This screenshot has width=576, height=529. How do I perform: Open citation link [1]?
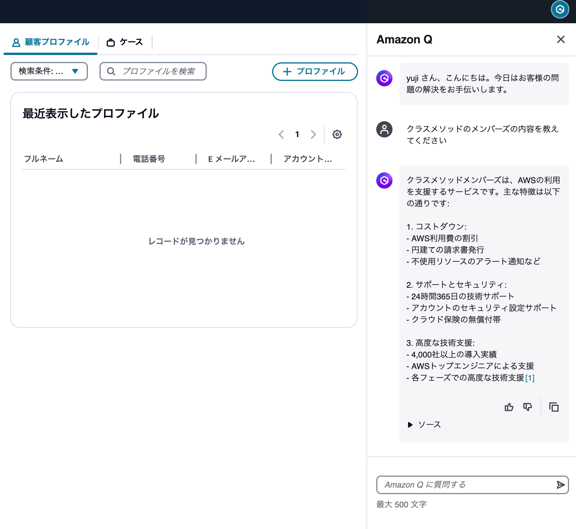530,378
